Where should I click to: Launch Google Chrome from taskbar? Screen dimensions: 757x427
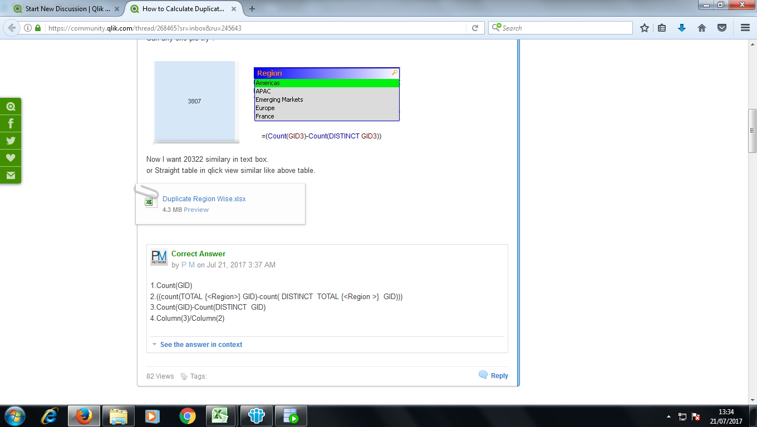pos(188,416)
